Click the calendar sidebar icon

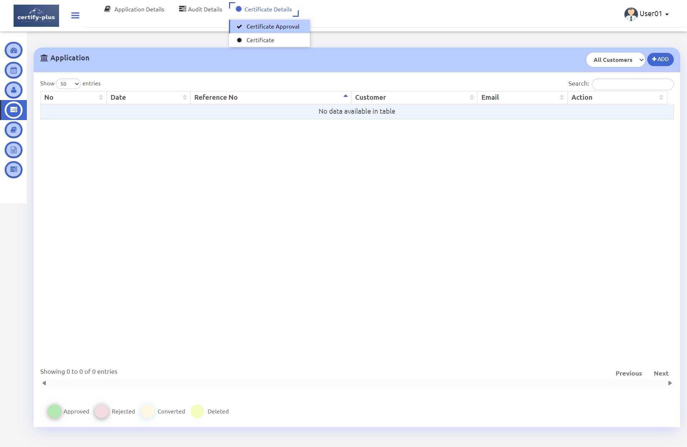[x=14, y=70]
